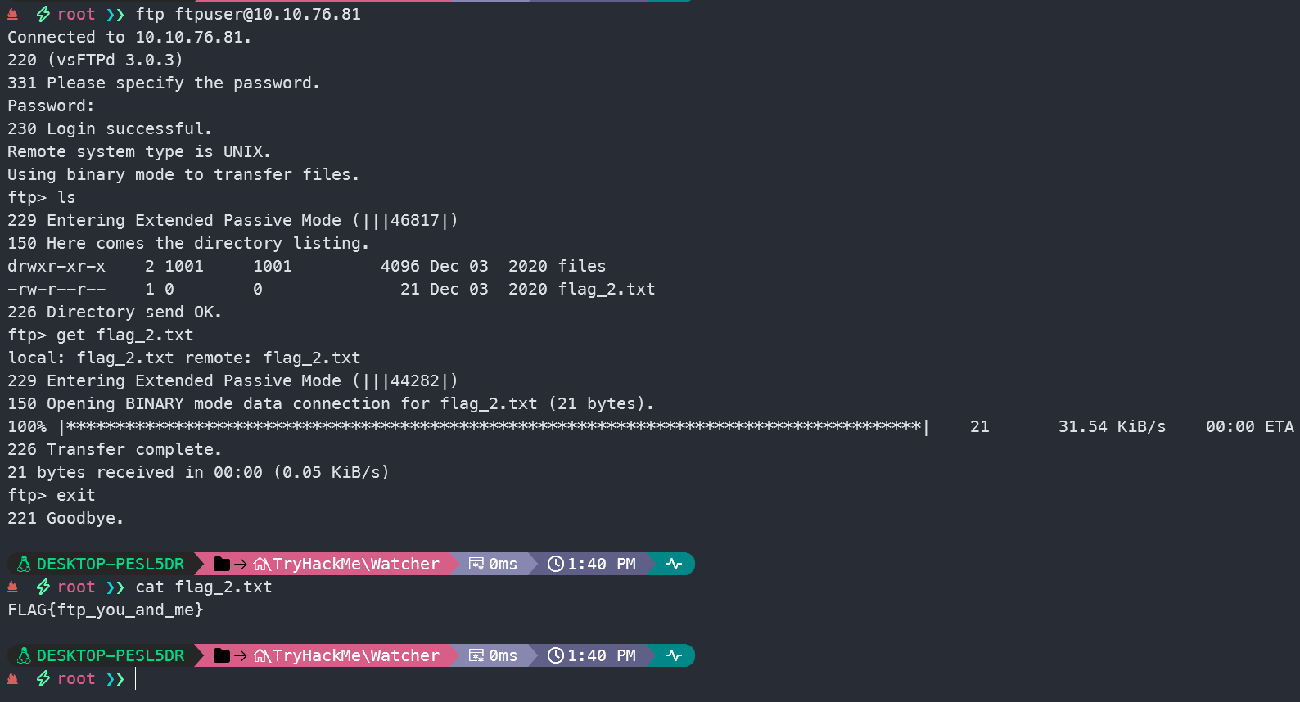
Task: Click the DESKTOP-PESL5DR segment in the bottom prompt bar
Action: (x=111, y=655)
